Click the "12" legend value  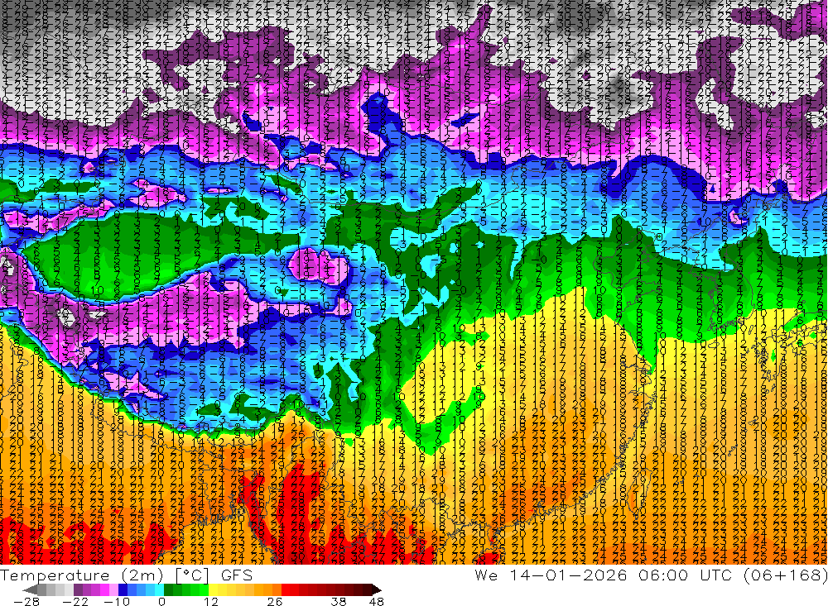click(x=210, y=602)
